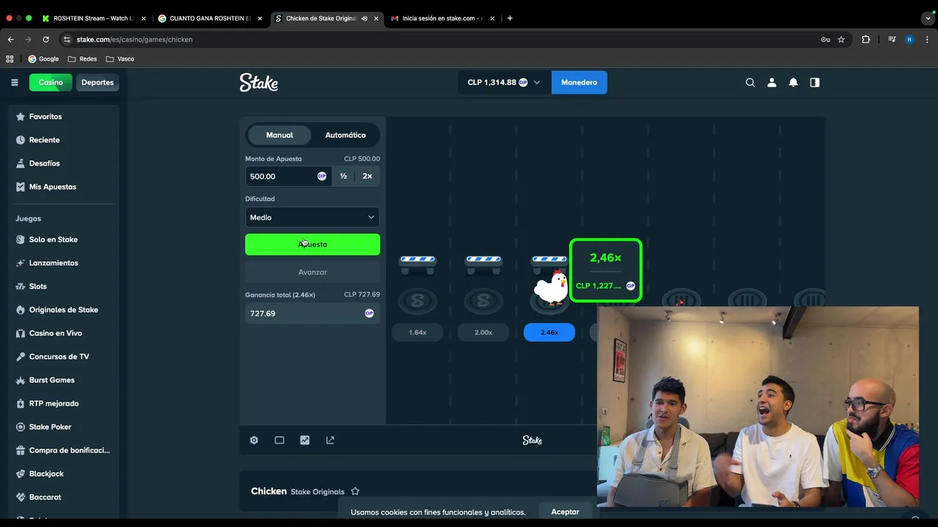Open the user profile icon
The width and height of the screenshot is (938, 527).
772,83
